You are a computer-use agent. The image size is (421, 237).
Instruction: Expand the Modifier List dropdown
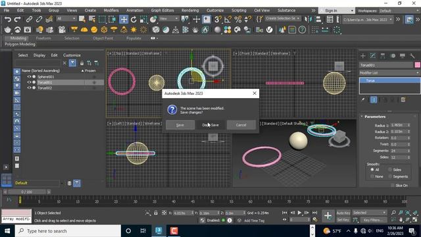click(x=389, y=73)
